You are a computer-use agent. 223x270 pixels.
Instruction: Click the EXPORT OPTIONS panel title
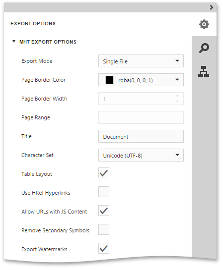(x=33, y=24)
